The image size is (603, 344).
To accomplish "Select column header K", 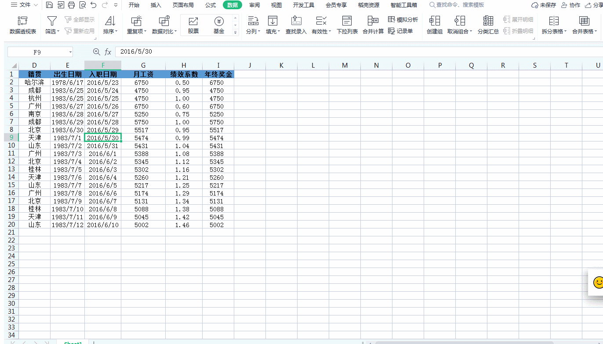I will [x=281, y=65].
